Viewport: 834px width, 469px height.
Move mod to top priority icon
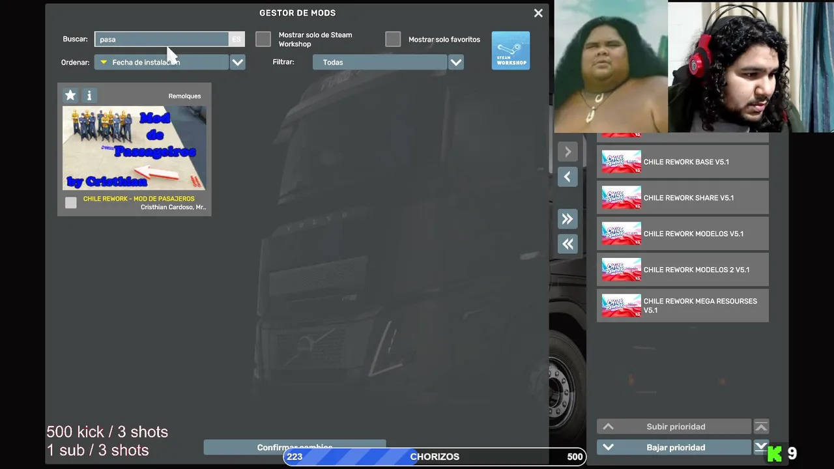(x=761, y=427)
